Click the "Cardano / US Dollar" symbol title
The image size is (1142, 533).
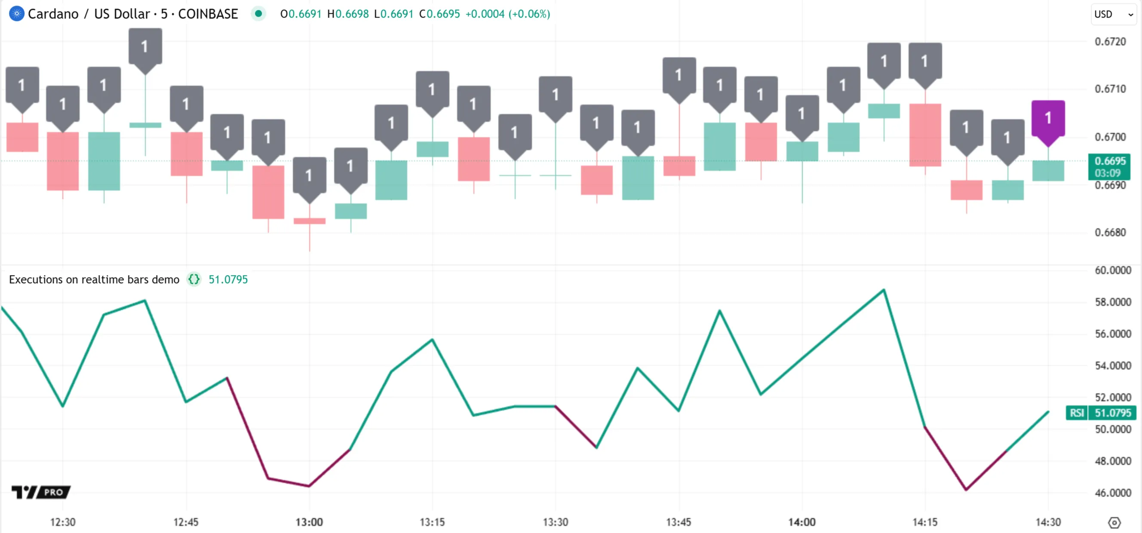coord(88,14)
